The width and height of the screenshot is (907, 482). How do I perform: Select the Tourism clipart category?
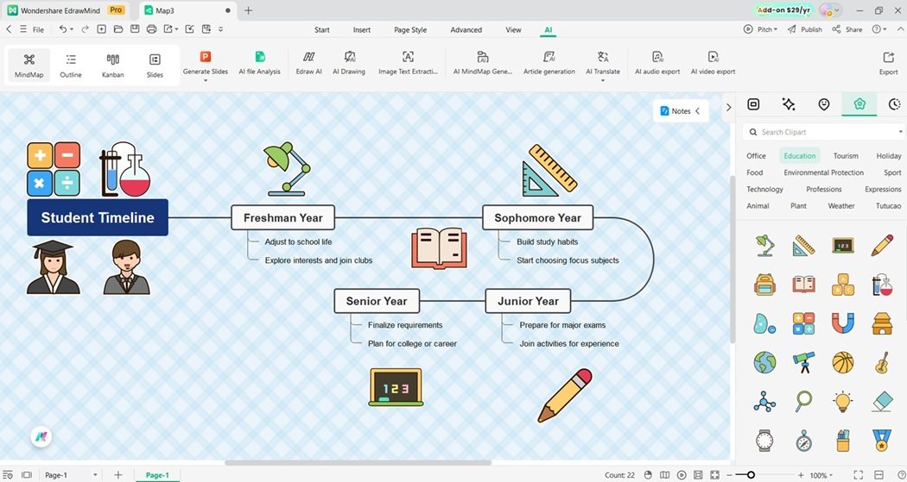tap(846, 156)
